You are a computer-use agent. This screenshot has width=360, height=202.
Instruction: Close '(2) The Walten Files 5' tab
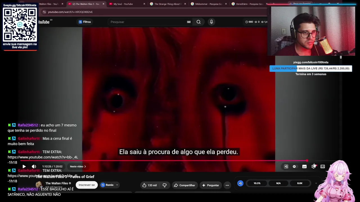click(x=103, y=4)
